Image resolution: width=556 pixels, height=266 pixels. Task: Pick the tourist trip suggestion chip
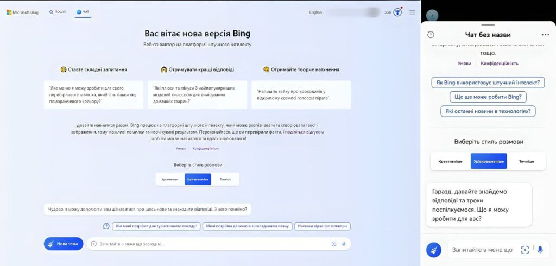(x=156, y=226)
